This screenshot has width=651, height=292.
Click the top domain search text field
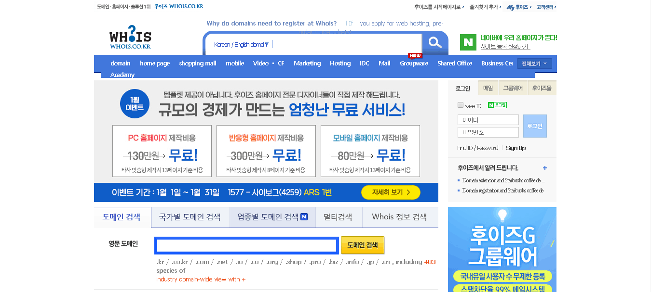point(346,44)
